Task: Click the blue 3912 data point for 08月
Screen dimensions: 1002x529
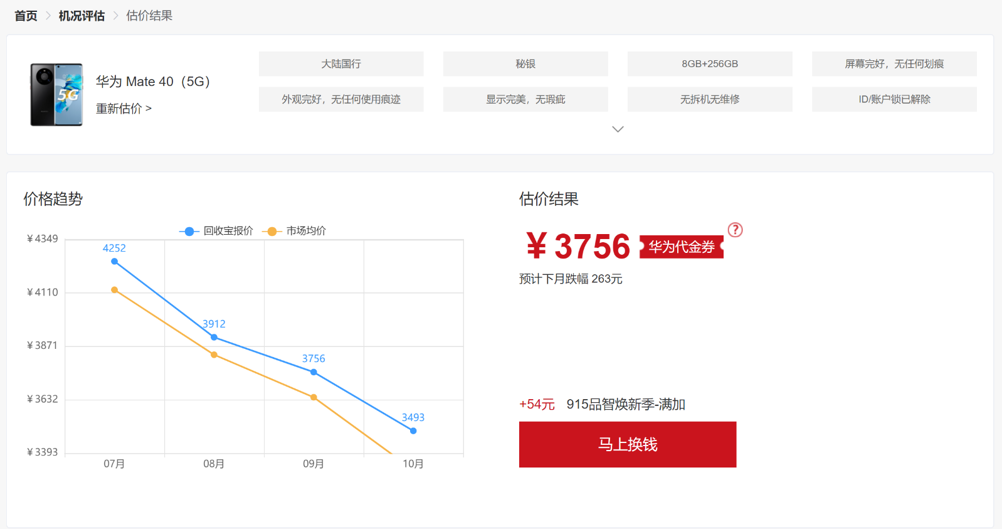Action: (x=214, y=338)
